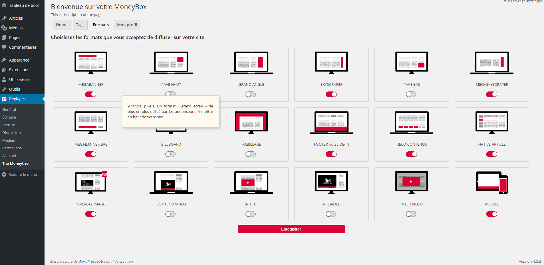Click the Tableau de bord dashboard icon
The height and width of the screenshot is (265, 544).
pos(4,5)
